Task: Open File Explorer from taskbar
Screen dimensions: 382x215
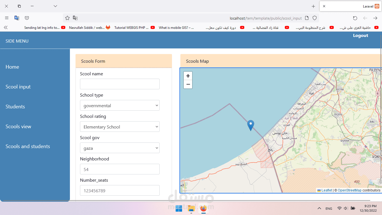Action: [x=191, y=208]
